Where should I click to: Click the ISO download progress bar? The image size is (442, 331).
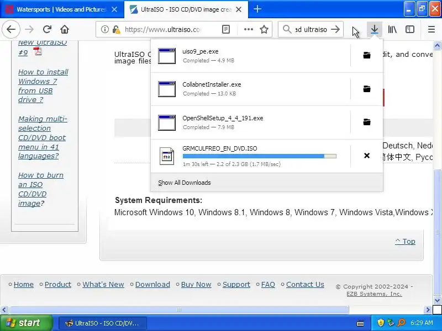[x=259, y=156]
